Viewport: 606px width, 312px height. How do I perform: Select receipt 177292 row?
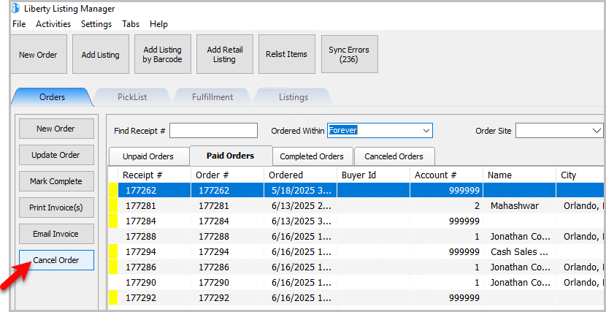click(356, 298)
